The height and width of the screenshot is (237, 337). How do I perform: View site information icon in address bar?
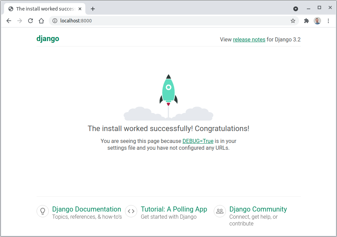tap(55, 21)
